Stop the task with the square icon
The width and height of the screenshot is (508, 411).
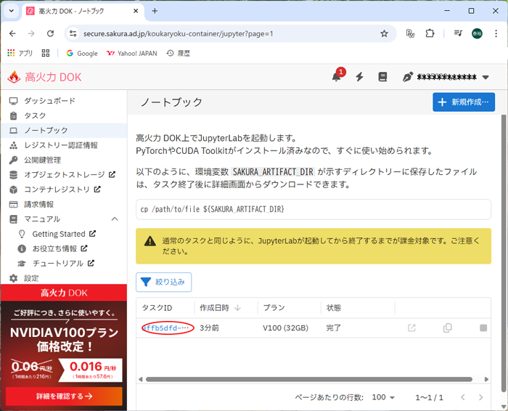(483, 328)
